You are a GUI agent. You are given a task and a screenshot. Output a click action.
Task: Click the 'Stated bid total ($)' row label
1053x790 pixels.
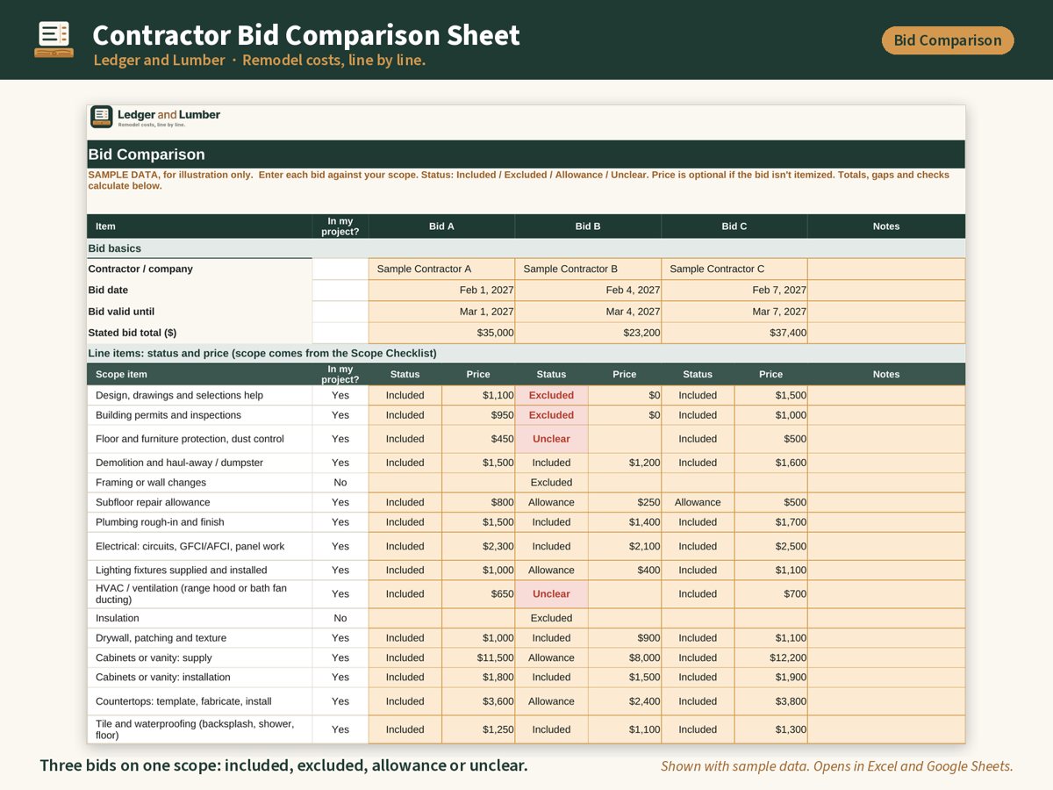[199, 333]
